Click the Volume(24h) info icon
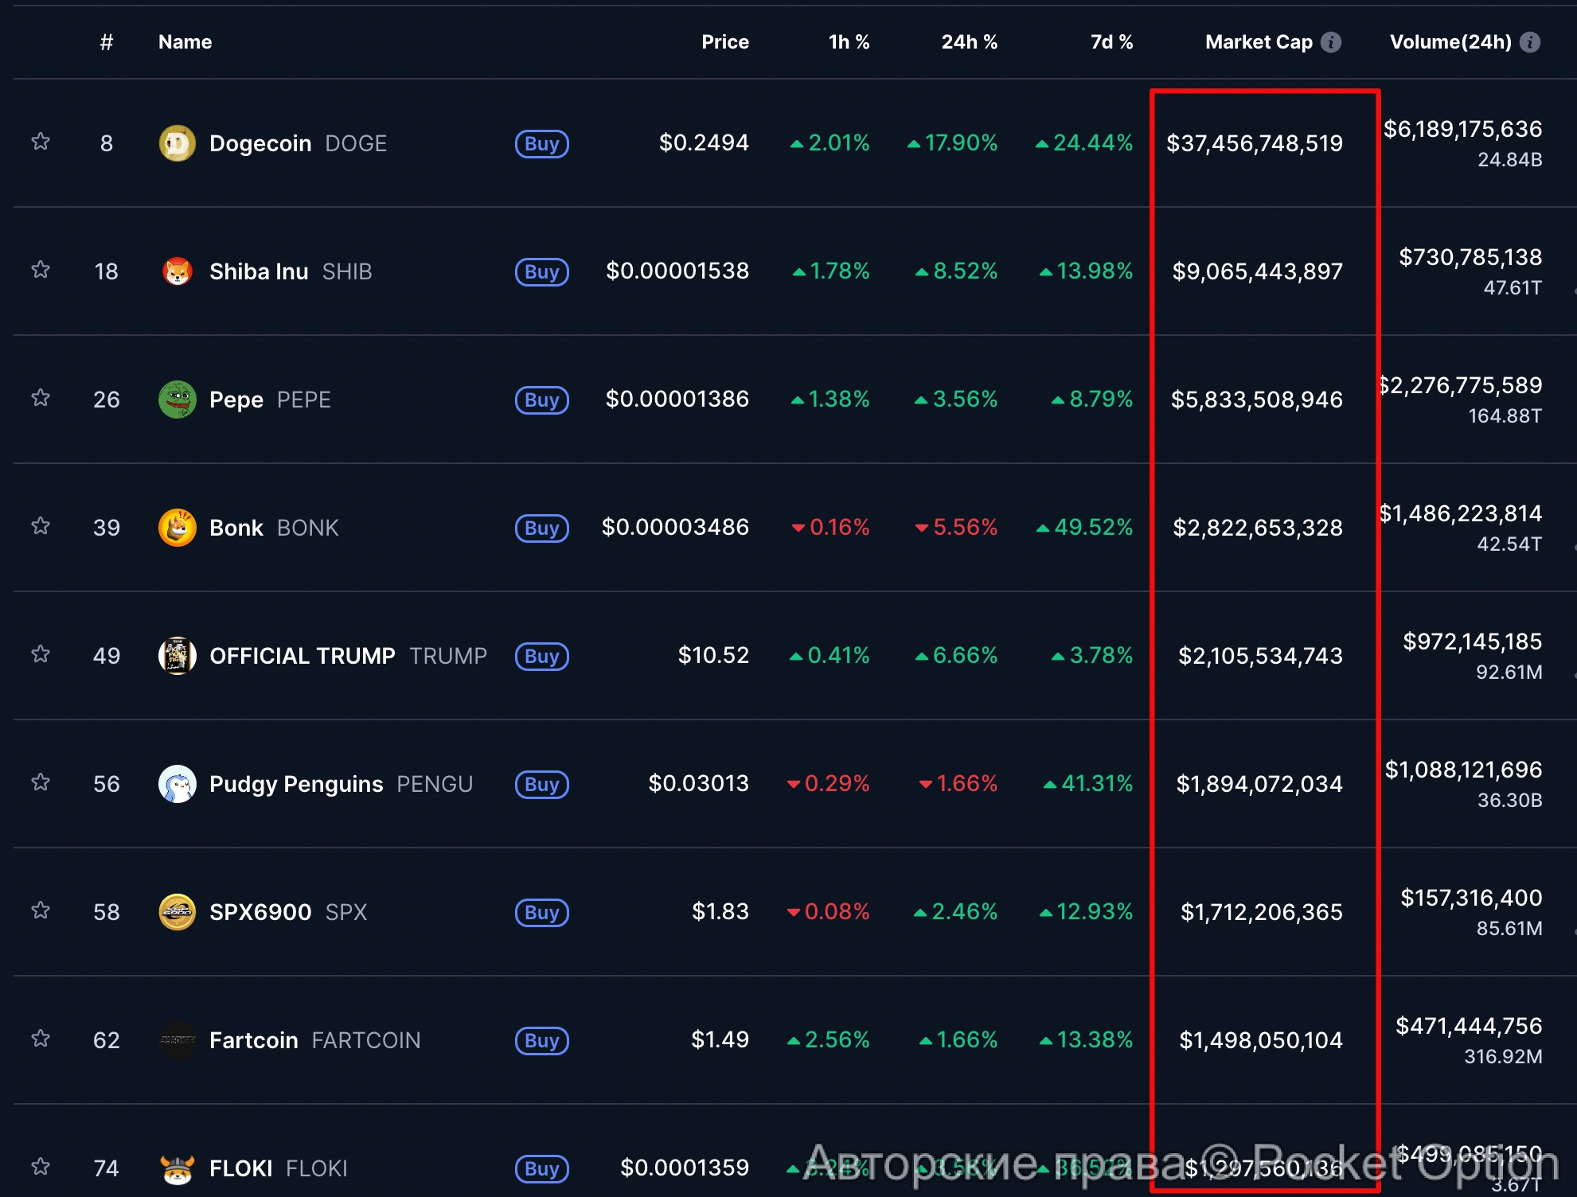 pos(1529,42)
